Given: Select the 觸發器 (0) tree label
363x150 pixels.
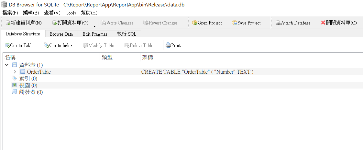Looking at the screenshot, I should coord(31,92).
